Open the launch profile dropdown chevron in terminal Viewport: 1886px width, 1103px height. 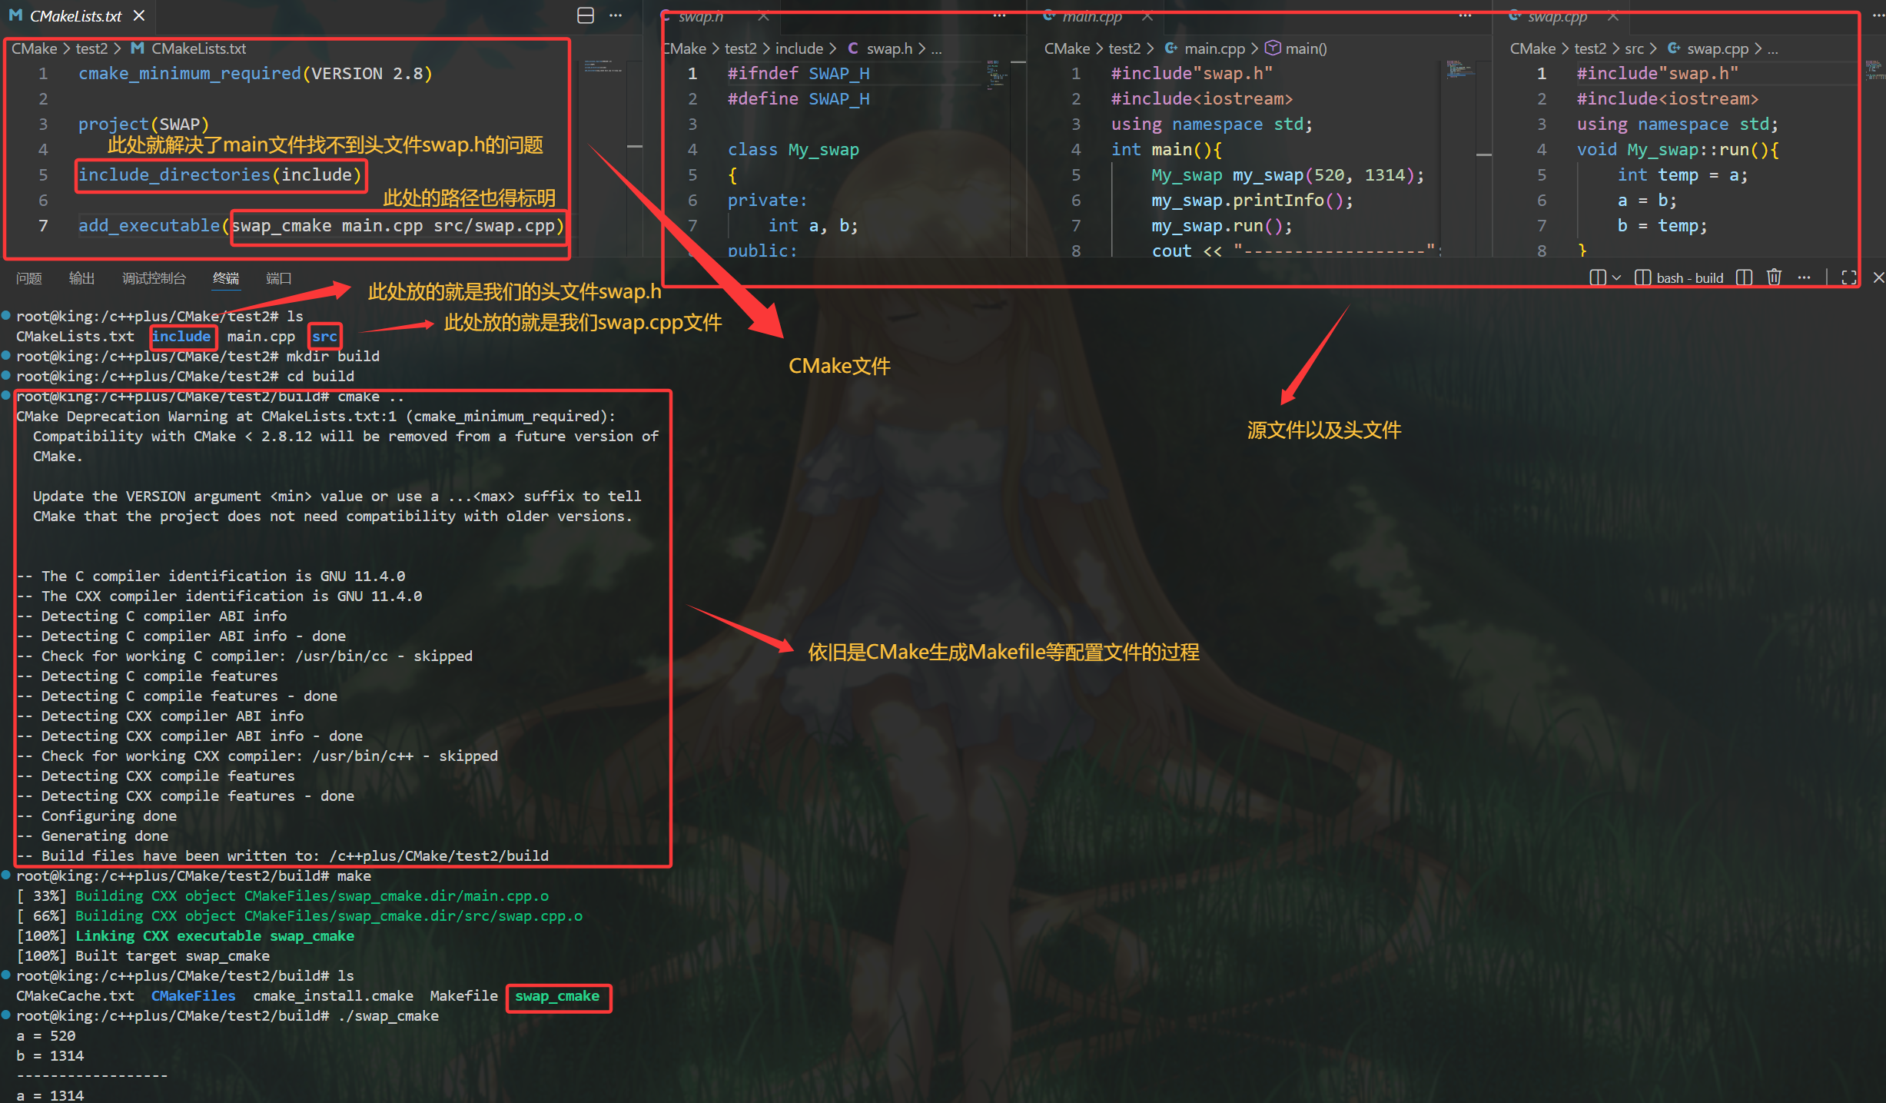1617,277
